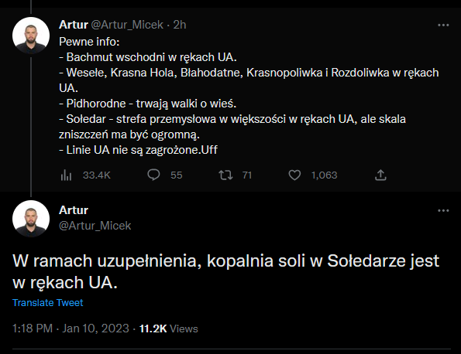Click the Translate Tweet link
This screenshot has width=461, height=354.
click(47, 303)
